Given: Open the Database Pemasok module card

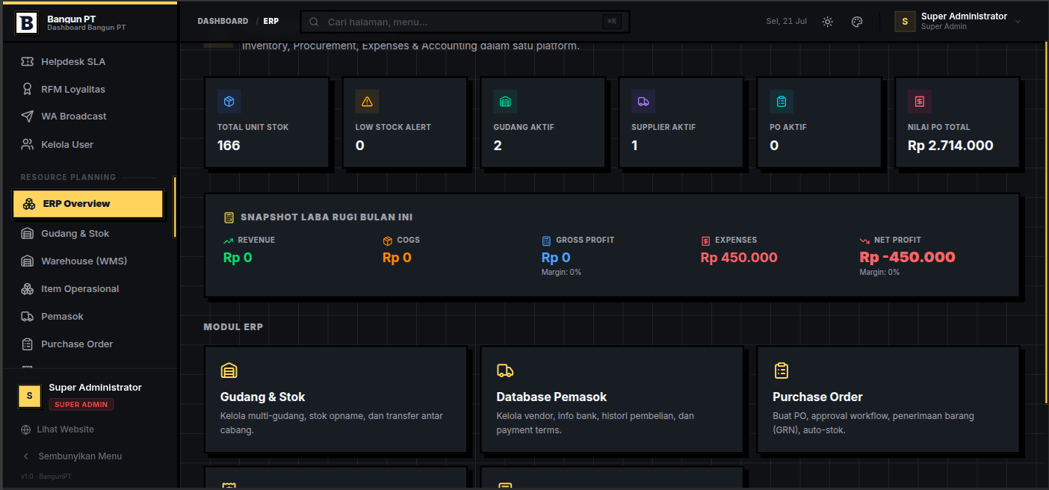Looking at the screenshot, I should tap(612, 400).
